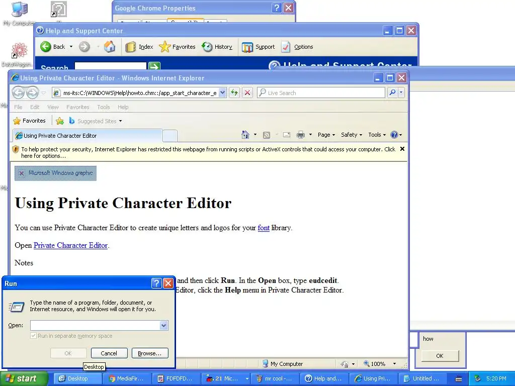Click the security information bar message
515x386 pixels.
pos(208,152)
